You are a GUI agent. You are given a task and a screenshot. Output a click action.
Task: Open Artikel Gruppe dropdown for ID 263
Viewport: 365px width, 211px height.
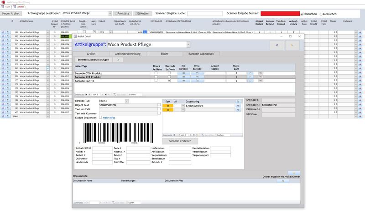coord(48,68)
